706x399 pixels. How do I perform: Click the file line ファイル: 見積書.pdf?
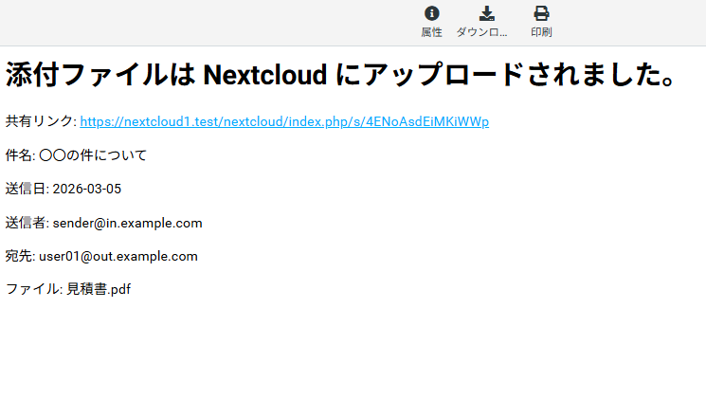point(68,289)
